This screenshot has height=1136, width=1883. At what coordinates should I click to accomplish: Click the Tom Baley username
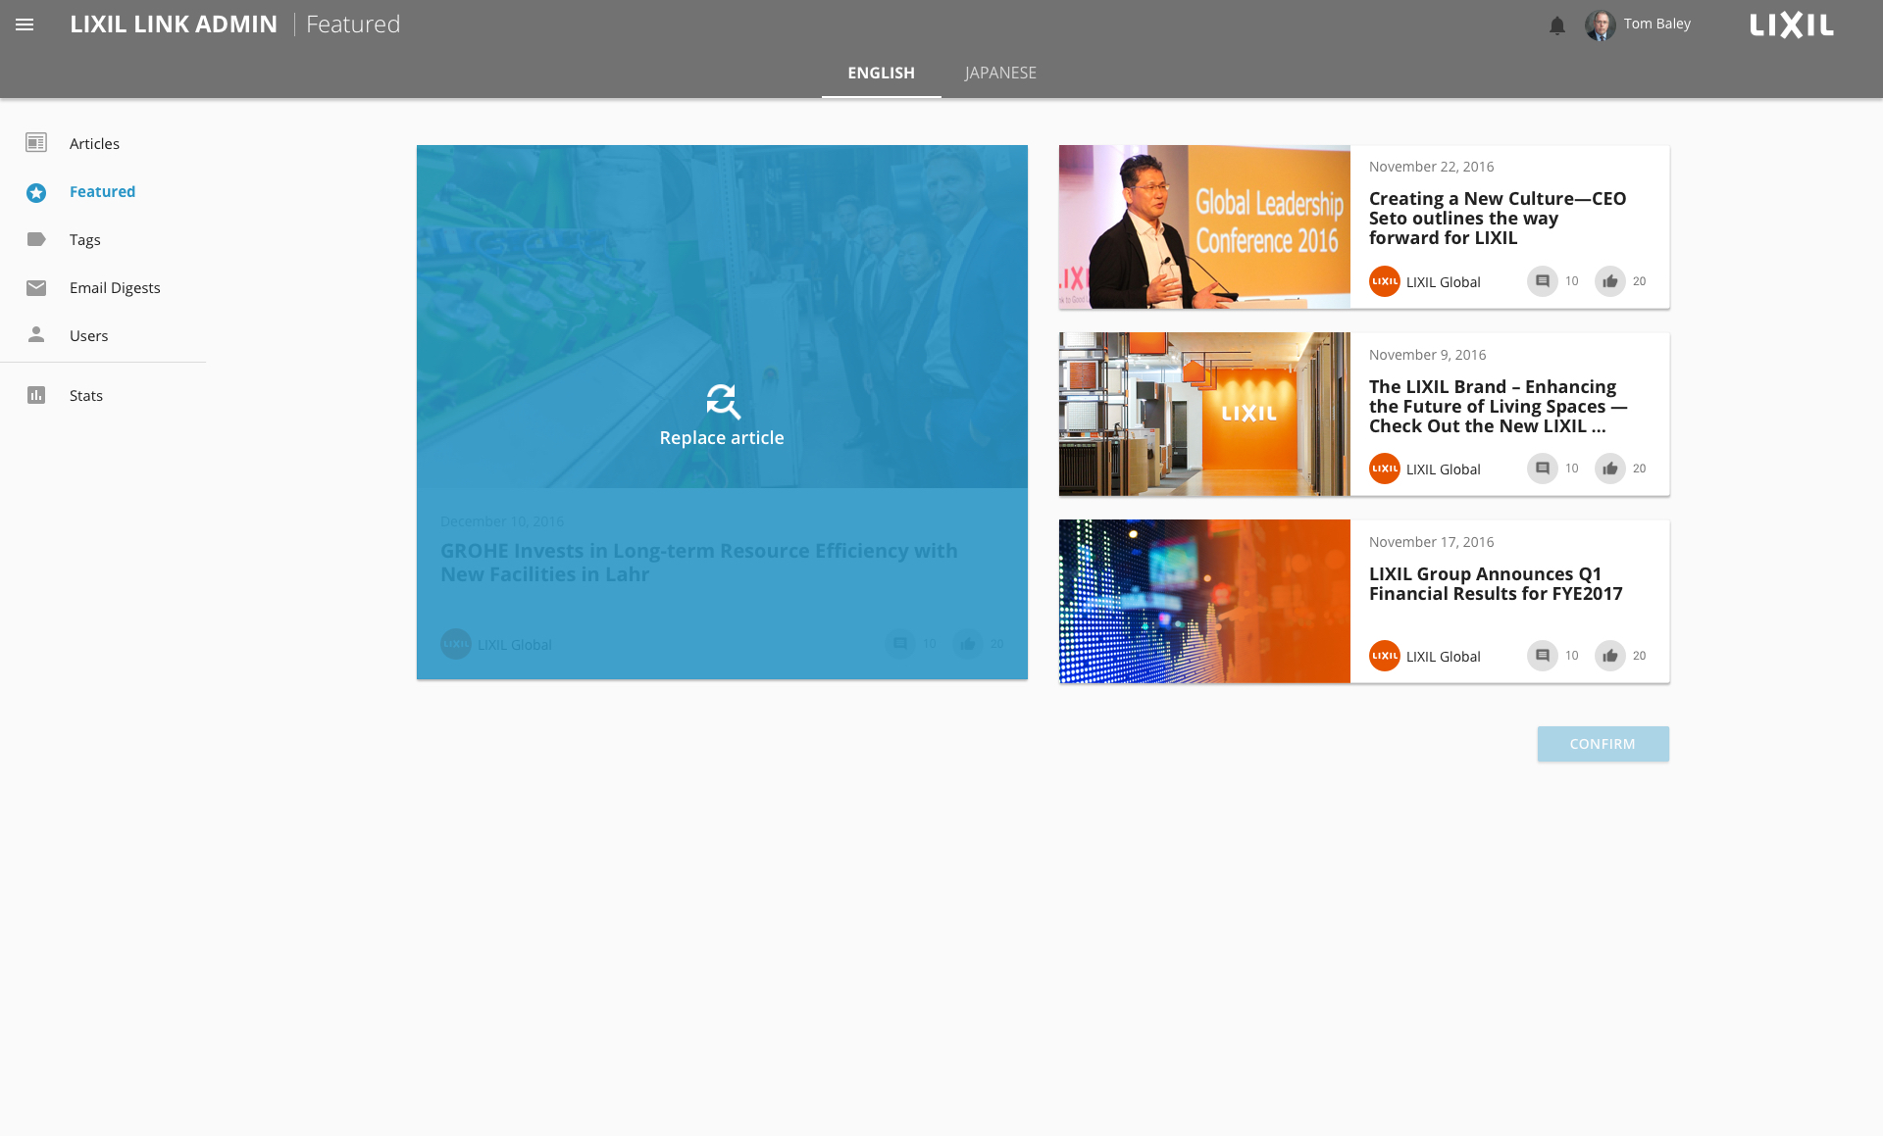1656,24
